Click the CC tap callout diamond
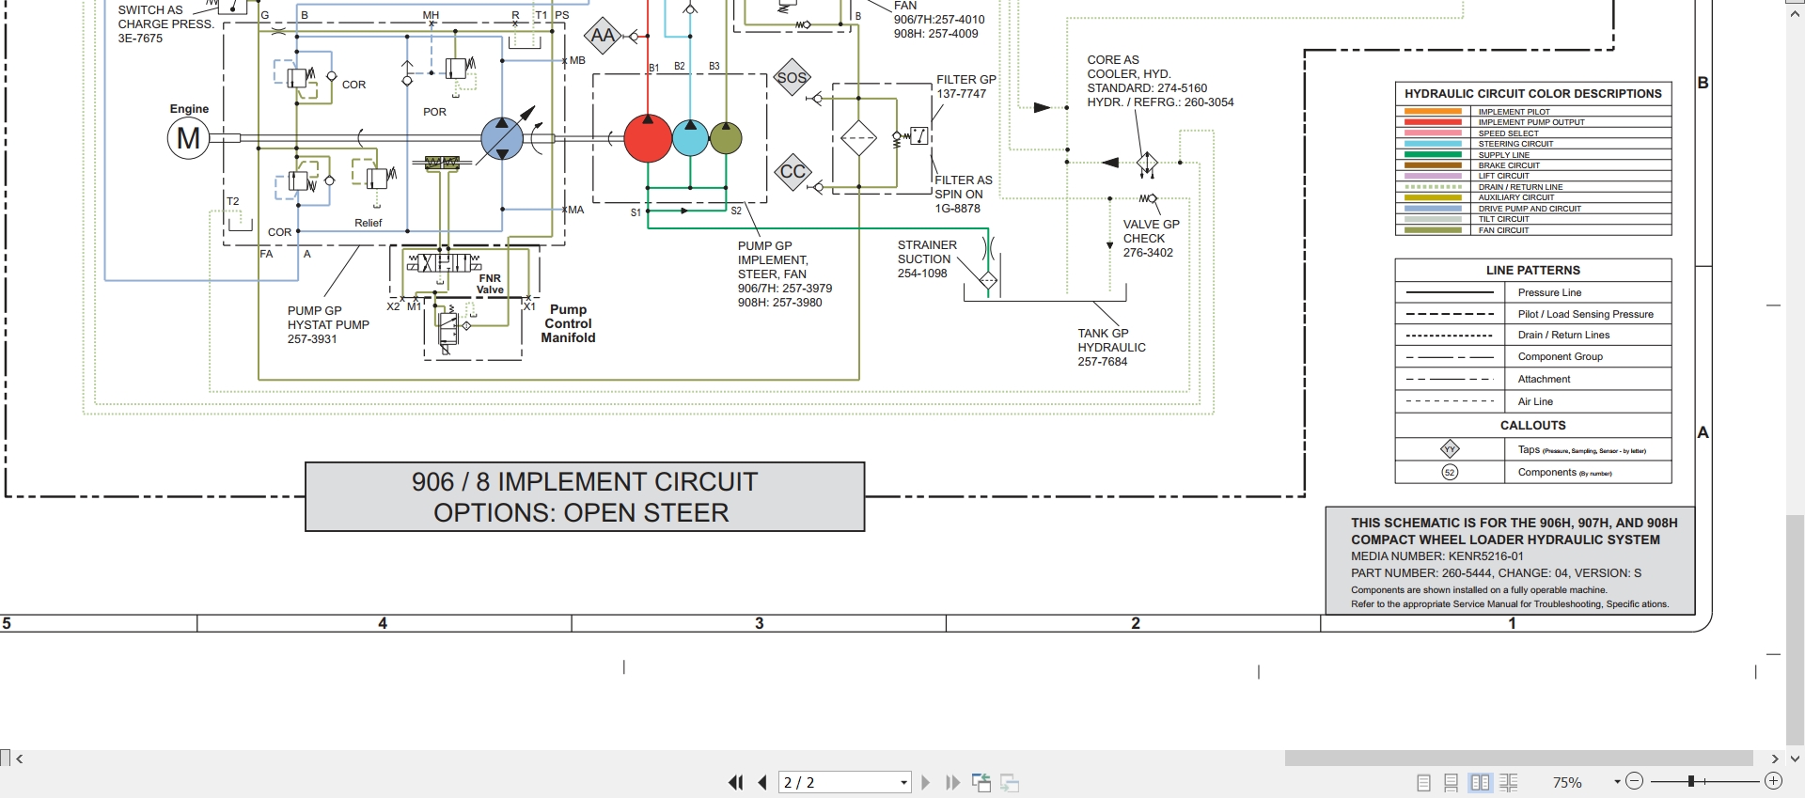This screenshot has height=798, width=1805. 793,172
